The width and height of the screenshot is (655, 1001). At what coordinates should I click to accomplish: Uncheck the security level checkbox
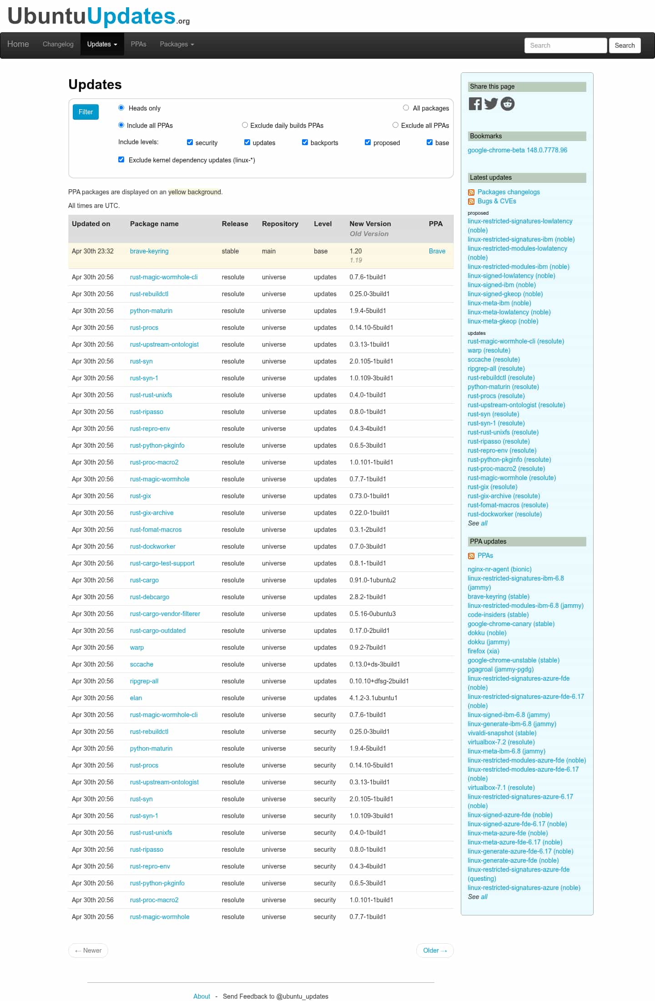tap(190, 142)
